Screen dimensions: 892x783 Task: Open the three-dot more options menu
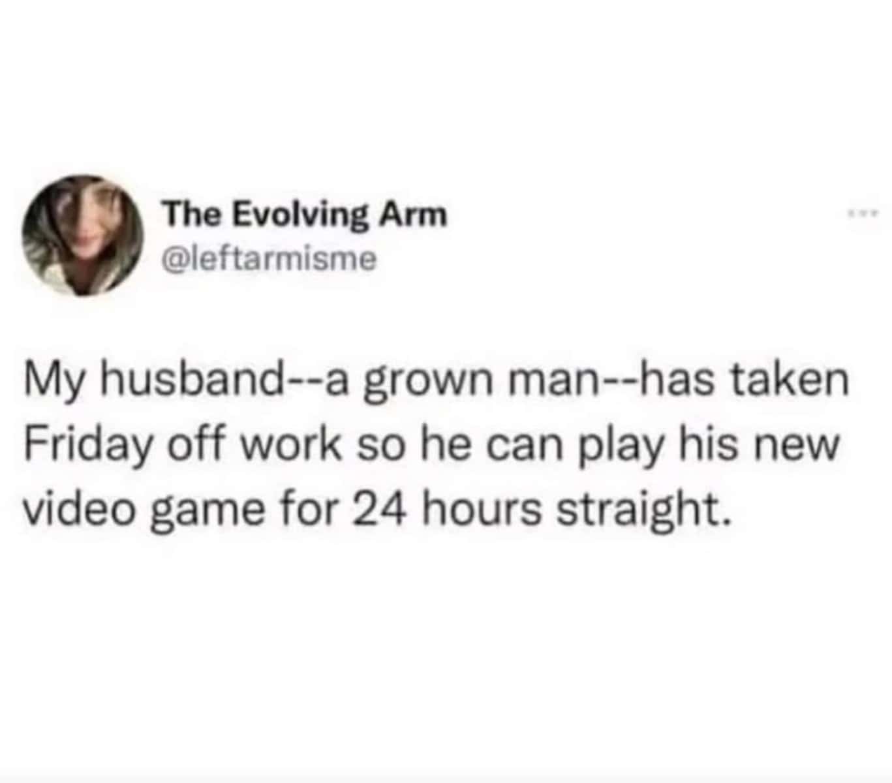coord(868,213)
